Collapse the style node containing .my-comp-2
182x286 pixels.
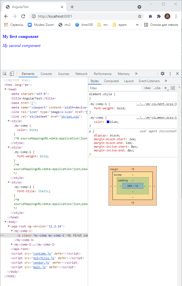pyautogui.click(x=9, y=182)
